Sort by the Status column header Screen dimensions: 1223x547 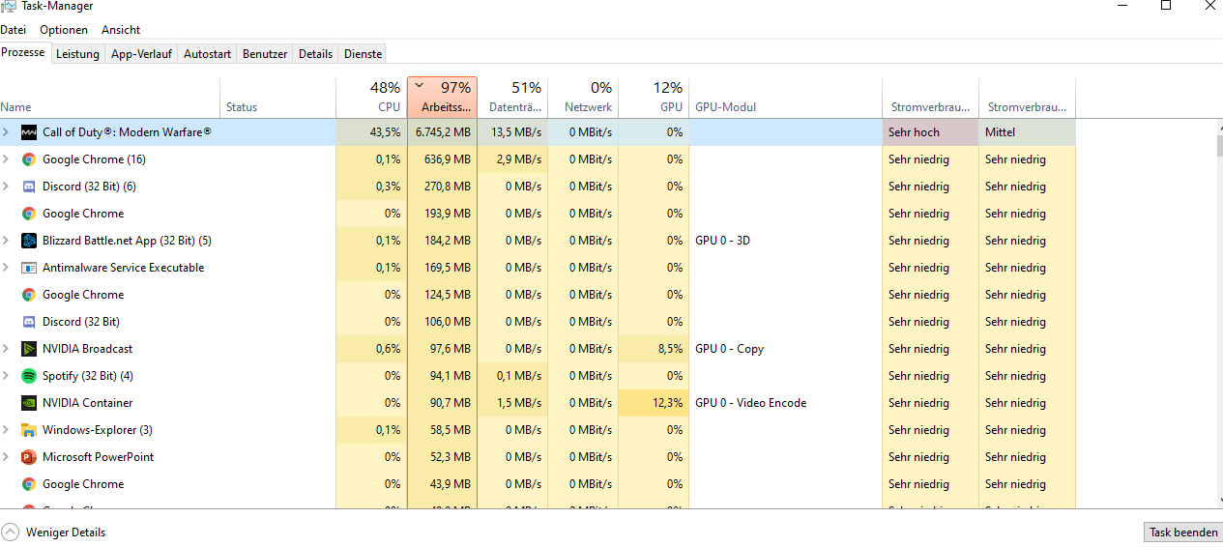278,97
